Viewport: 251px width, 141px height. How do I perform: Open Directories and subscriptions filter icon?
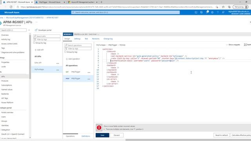(x=201, y=12)
